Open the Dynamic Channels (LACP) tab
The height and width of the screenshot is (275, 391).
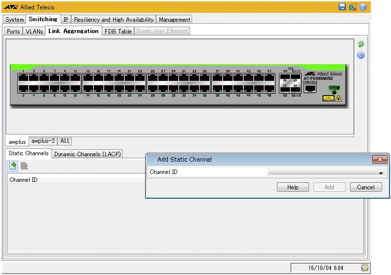click(x=87, y=154)
